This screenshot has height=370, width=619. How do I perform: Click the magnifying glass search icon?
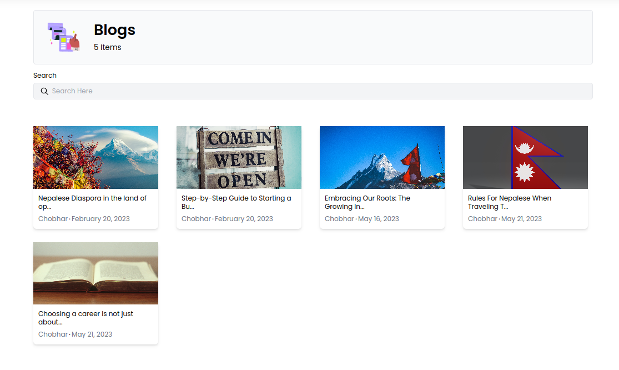[44, 91]
